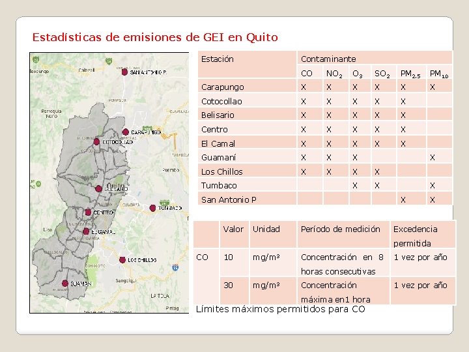Click the 'Guamaní' table row label
Image resolution: width=469 pixels, height=352 pixels.
219,158
